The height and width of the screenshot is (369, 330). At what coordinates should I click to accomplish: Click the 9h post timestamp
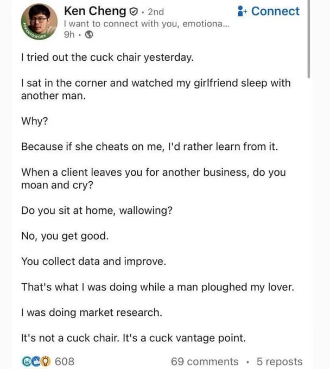(x=69, y=35)
